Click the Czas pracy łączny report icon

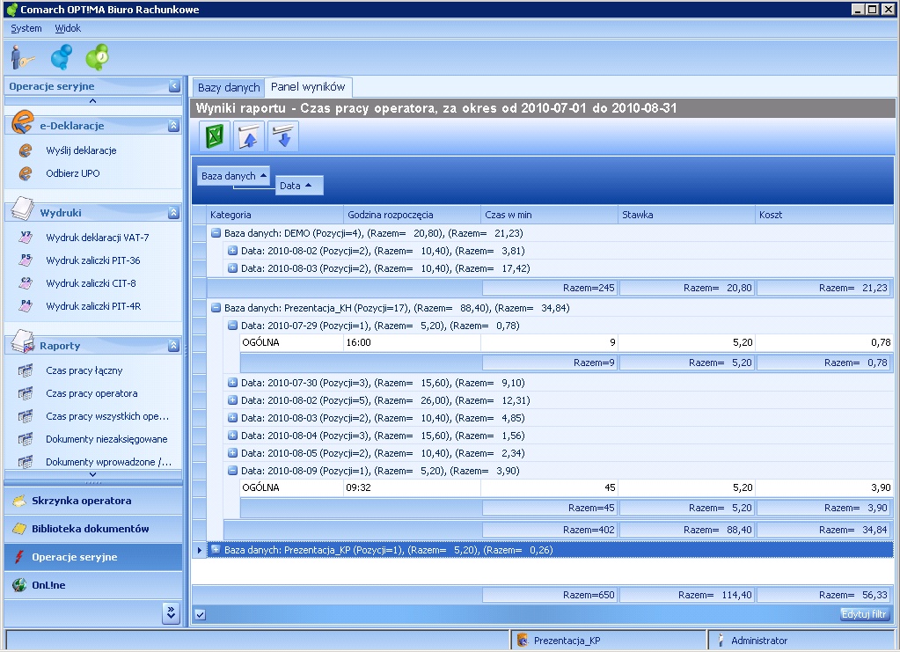pos(26,370)
